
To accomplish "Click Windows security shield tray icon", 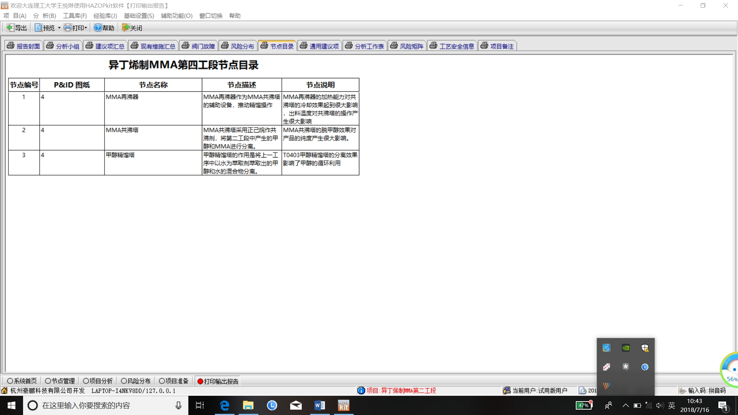I will (645, 348).
